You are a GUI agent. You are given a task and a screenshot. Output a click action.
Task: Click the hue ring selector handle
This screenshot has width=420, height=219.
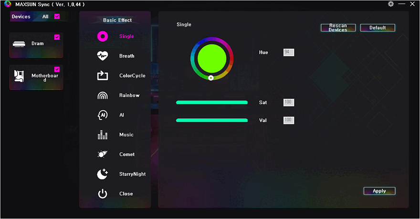click(211, 78)
